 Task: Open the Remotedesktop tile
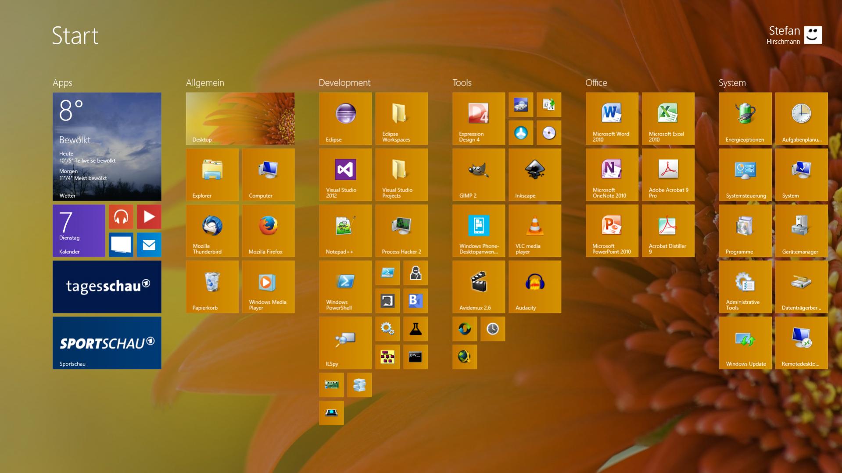[802, 343]
